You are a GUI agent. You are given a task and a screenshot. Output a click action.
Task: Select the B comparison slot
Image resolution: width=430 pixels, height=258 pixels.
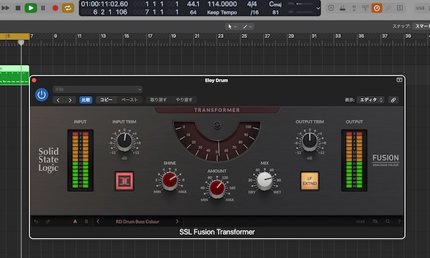pyautogui.click(x=87, y=221)
